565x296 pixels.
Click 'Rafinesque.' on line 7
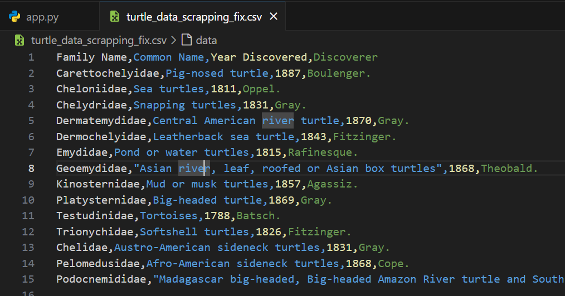pyautogui.click(x=323, y=152)
